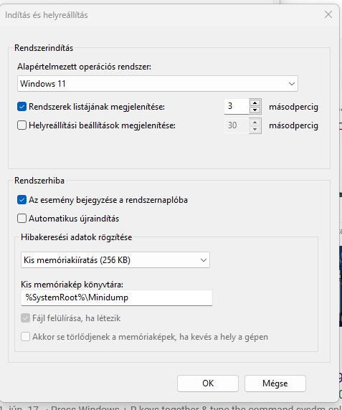
Task: Expand the Kis memóriakiíratás (256 KB) dropdown
Action: pyautogui.click(x=115, y=260)
